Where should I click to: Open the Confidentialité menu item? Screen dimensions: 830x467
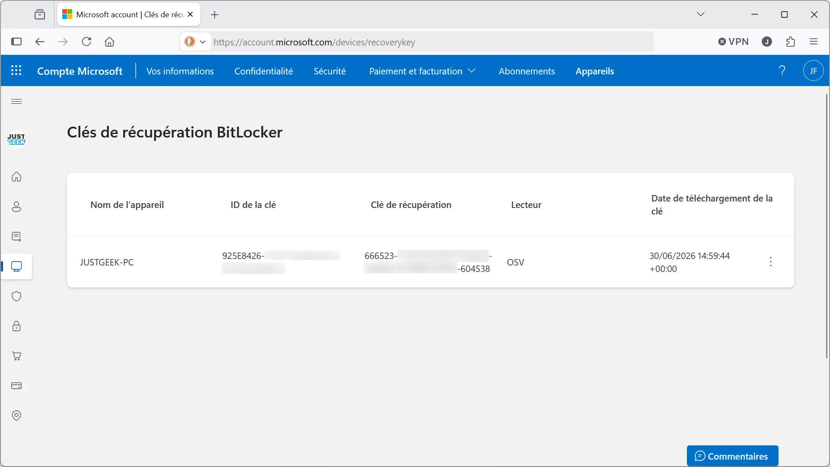pos(264,71)
